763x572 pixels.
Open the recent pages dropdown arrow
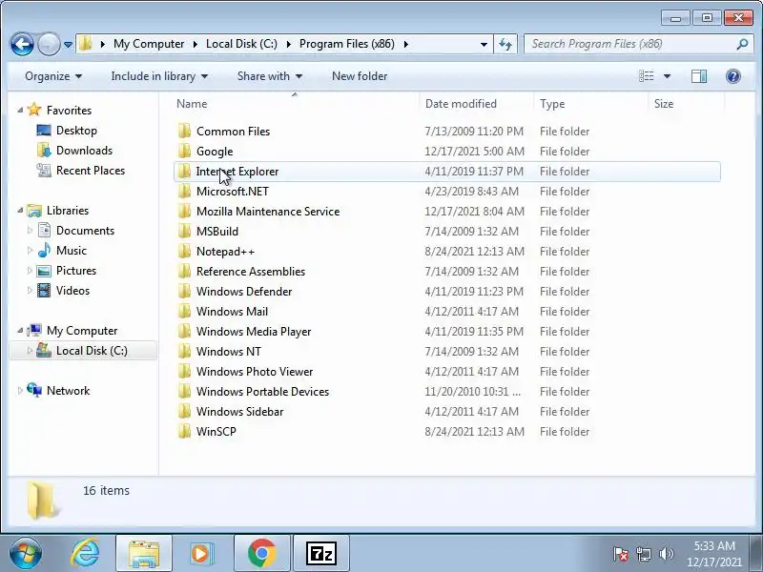tap(68, 44)
